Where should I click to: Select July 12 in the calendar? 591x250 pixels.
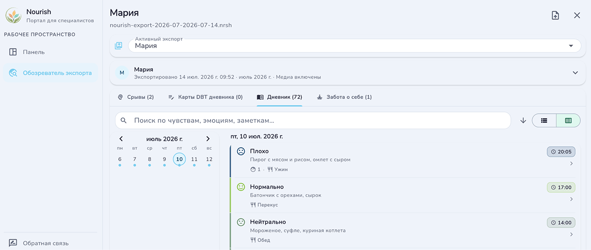209,159
